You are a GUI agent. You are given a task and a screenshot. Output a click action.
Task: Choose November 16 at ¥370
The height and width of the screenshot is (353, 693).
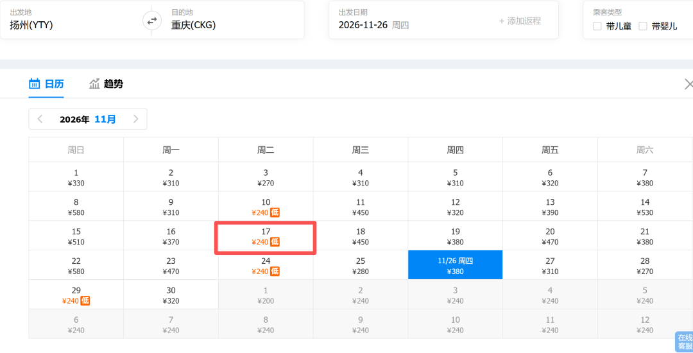[x=171, y=236]
